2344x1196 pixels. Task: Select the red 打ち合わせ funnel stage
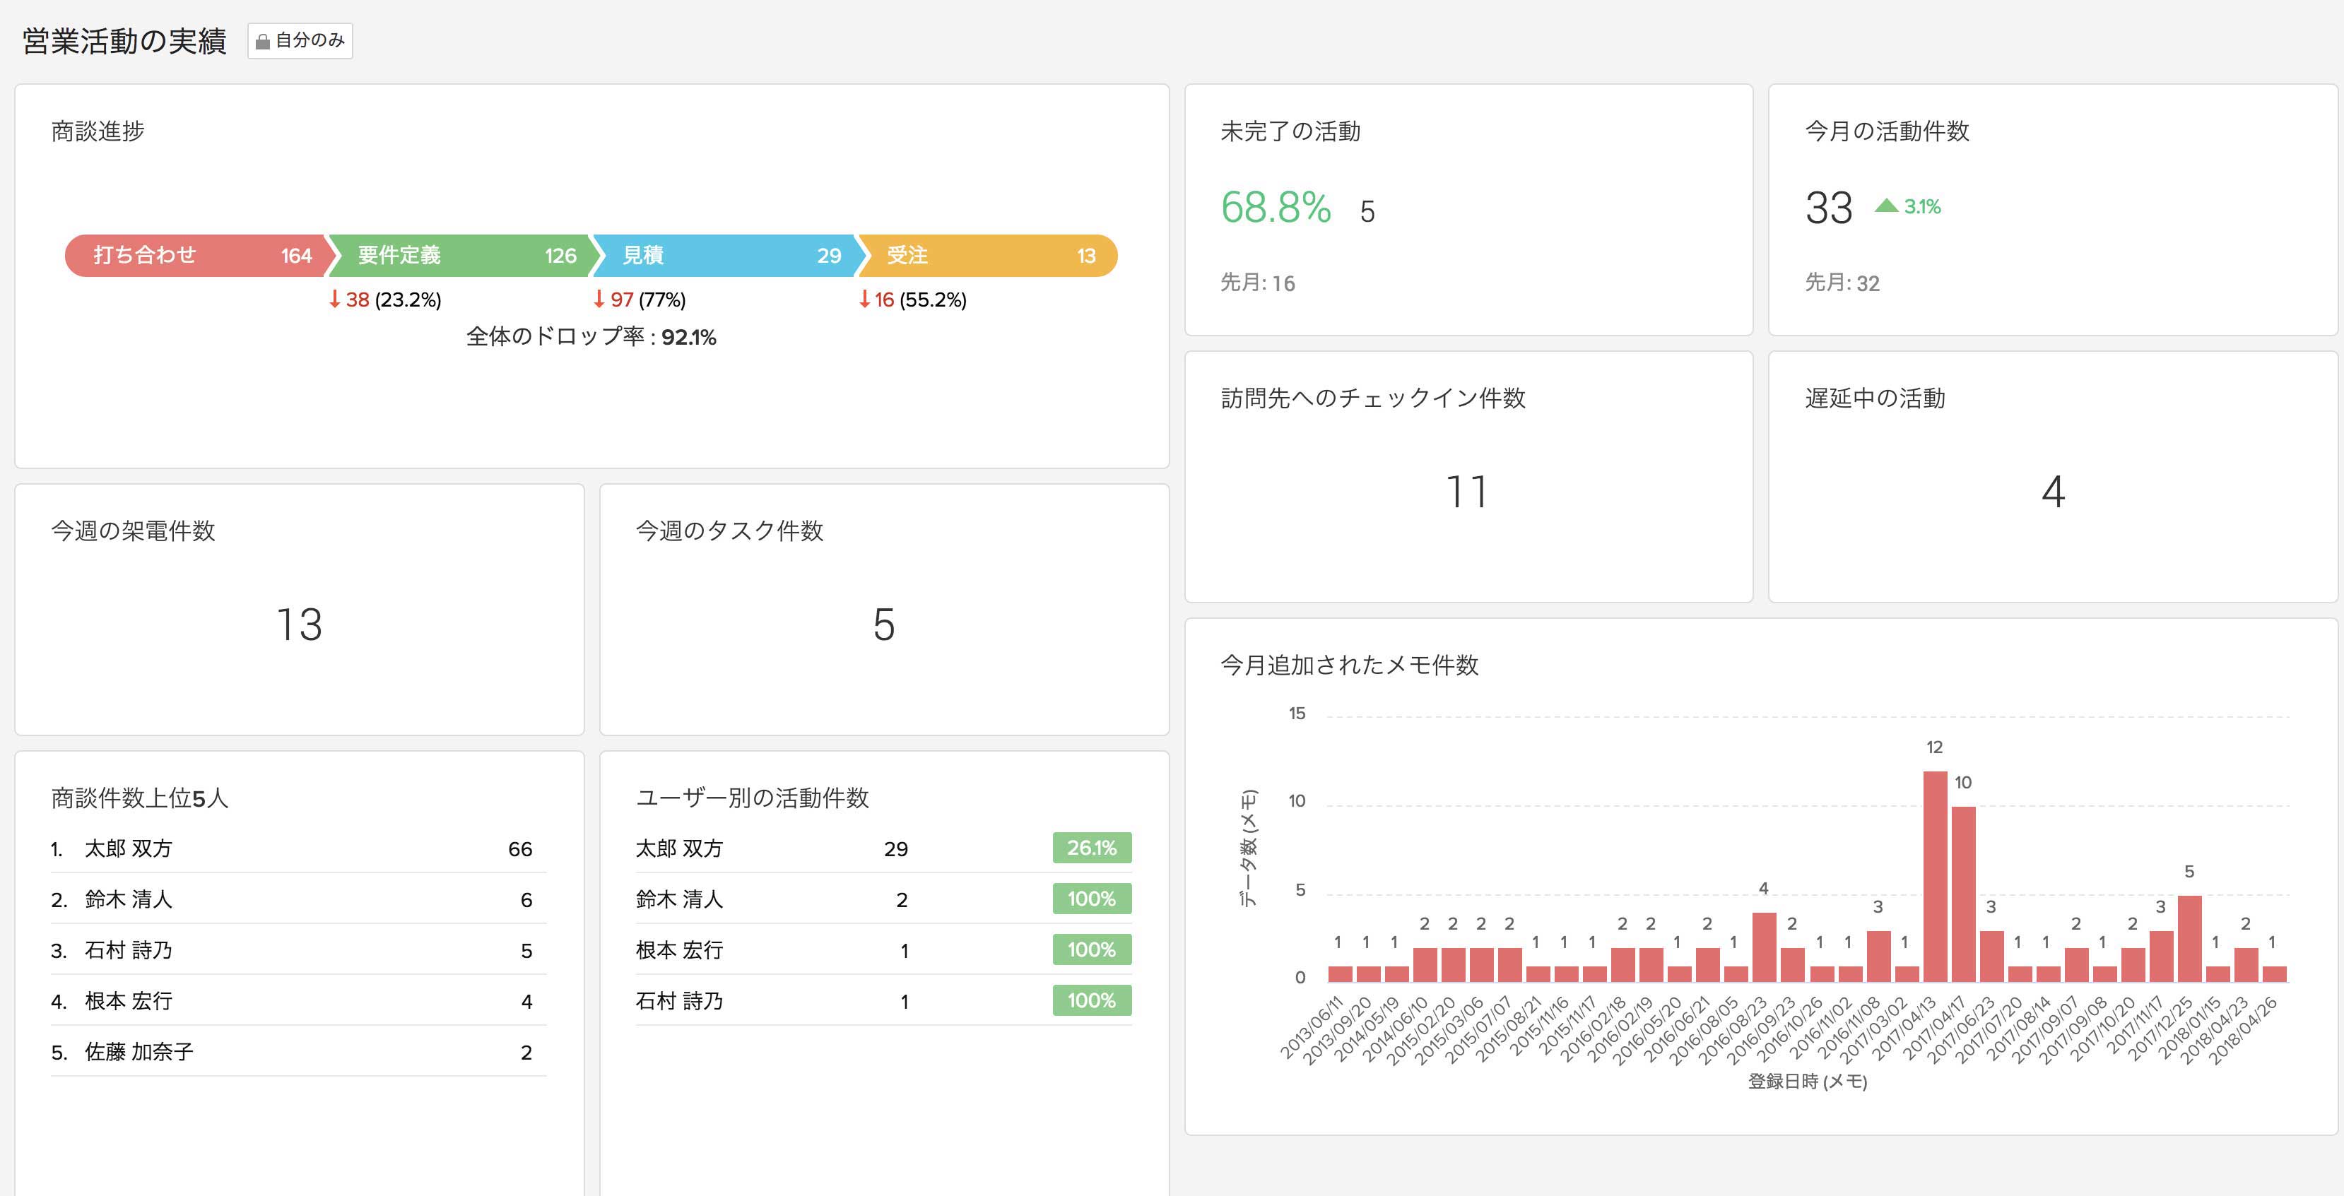point(196,256)
